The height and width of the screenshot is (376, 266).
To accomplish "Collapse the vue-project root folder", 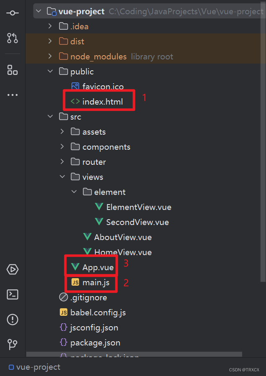I will (x=39, y=11).
